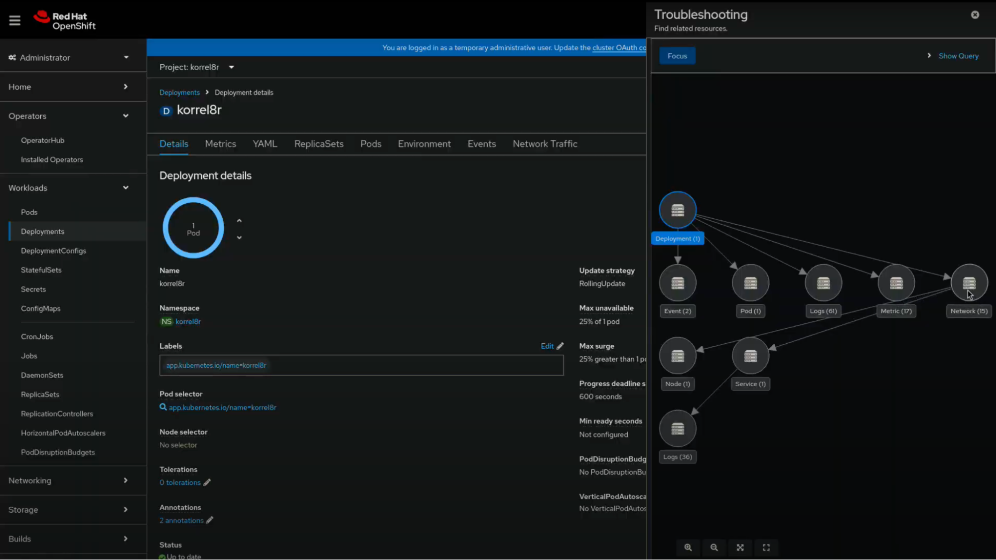Decrease pod count with down arrow

click(x=239, y=238)
